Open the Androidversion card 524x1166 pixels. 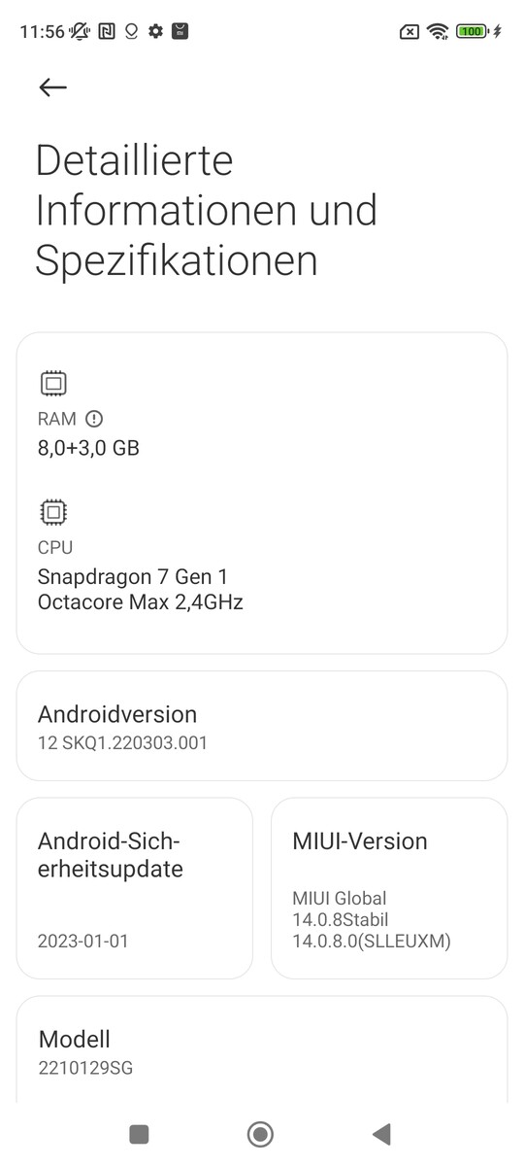(262, 726)
